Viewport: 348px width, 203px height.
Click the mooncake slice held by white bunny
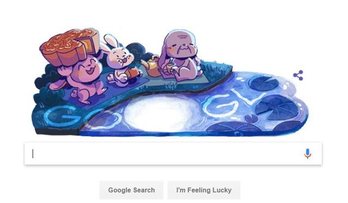point(132,73)
